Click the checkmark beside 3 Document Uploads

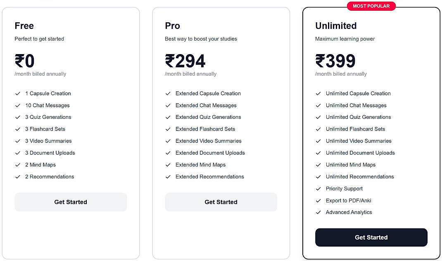click(x=18, y=153)
